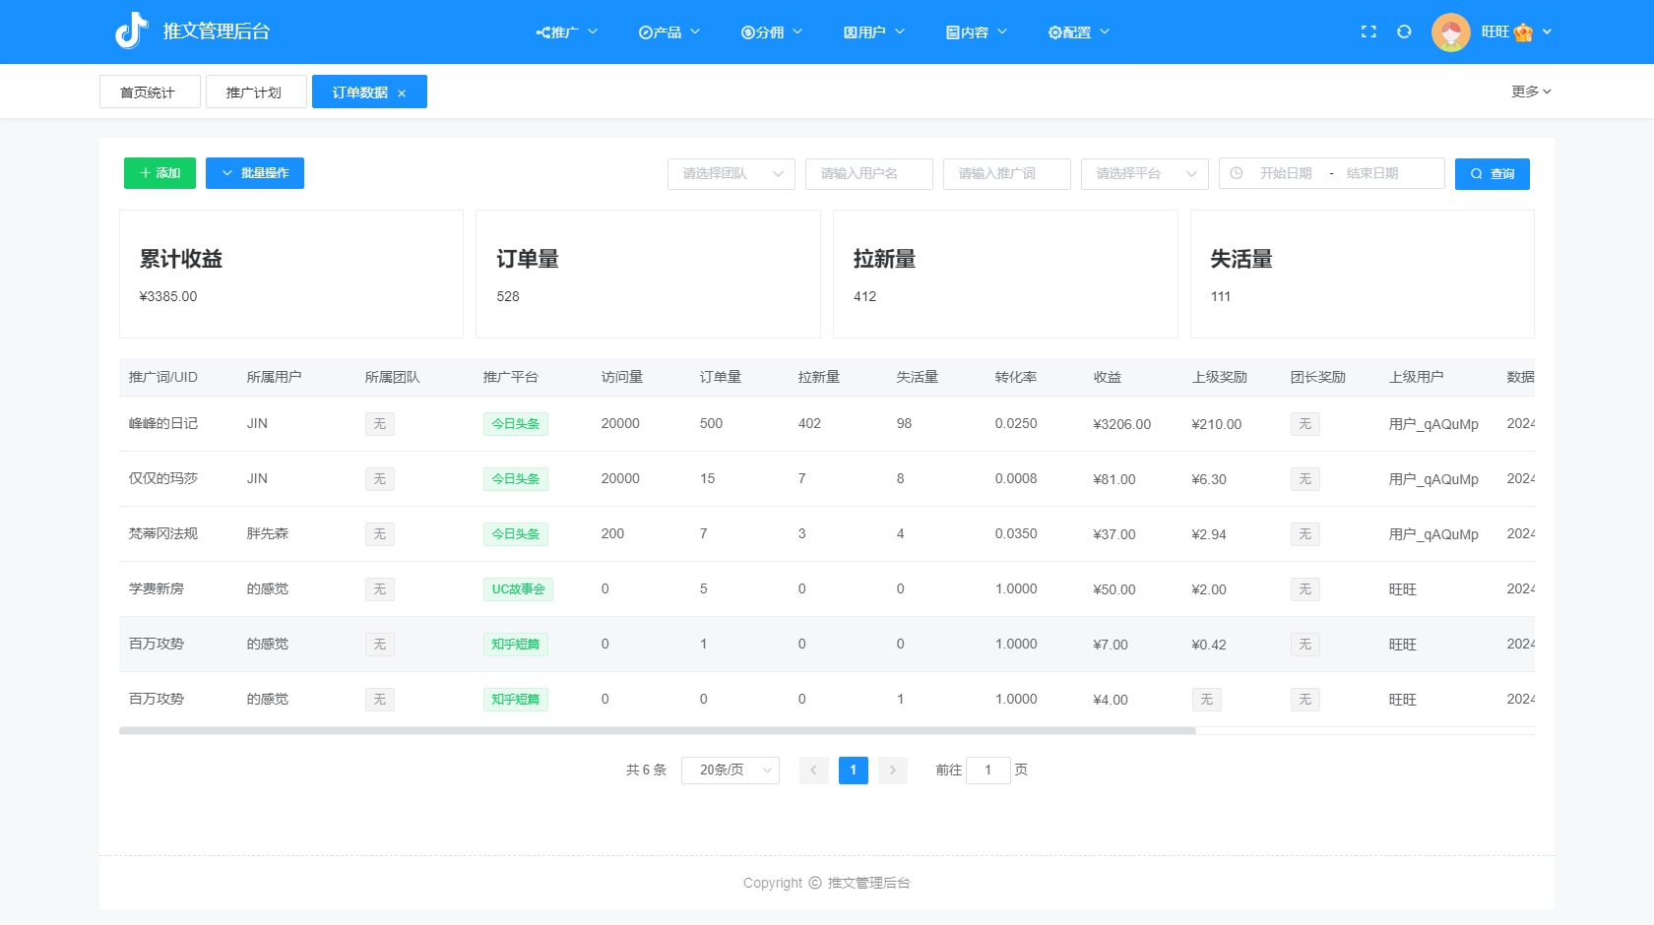This screenshot has height=925, width=1654.
Task: Click the 共 6 条 total count
Action: 647,771
